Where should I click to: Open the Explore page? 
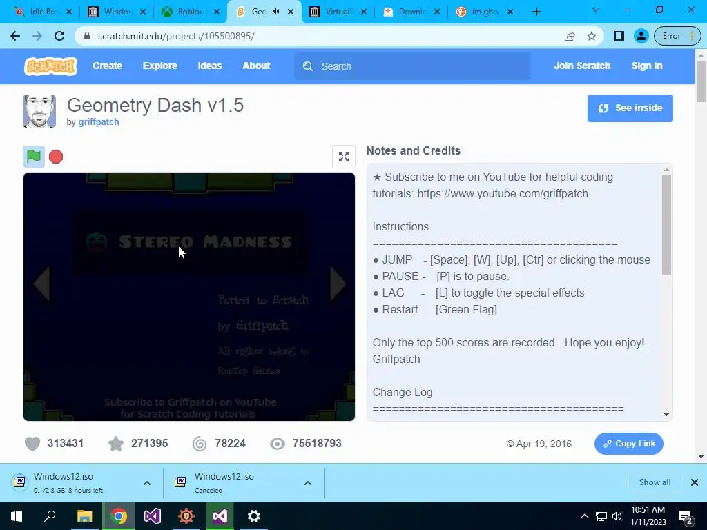coord(160,66)
